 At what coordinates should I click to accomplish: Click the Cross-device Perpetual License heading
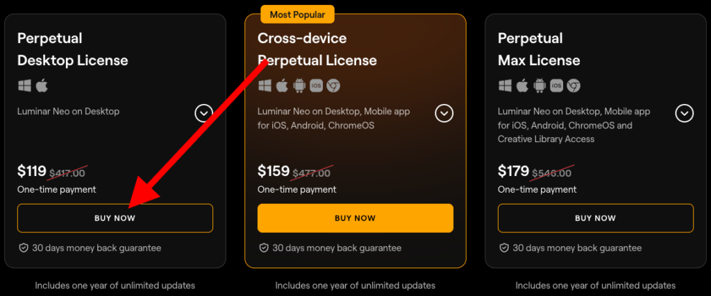[x=317, y=49]
